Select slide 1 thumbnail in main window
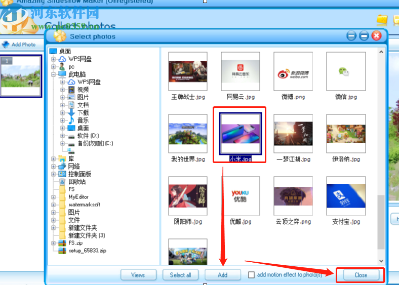 click(x=21, y=76)
